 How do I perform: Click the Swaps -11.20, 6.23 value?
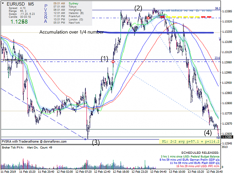22,14
